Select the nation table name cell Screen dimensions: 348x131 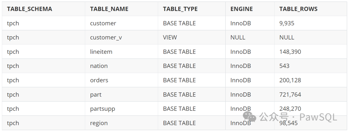[x=99, y=66]
